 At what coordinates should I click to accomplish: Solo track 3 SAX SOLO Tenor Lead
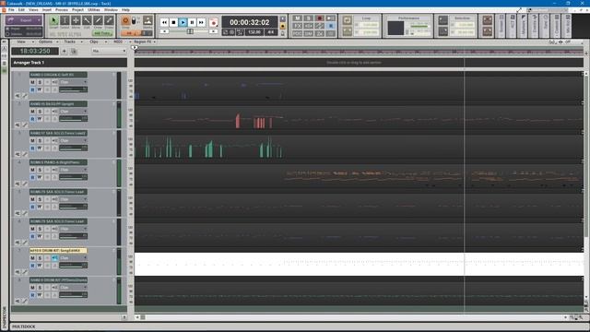coord(40,141)
